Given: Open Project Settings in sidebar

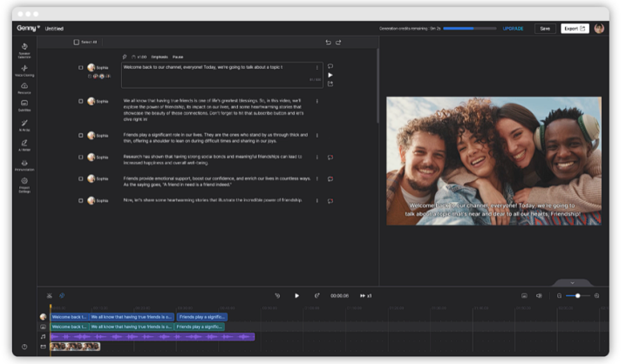Looking at the screenshot, I should (x=24, y=183).
